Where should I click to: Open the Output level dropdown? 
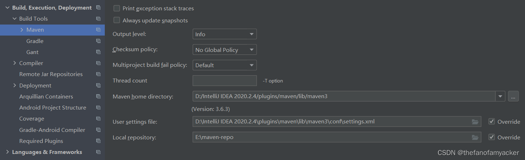225,34
